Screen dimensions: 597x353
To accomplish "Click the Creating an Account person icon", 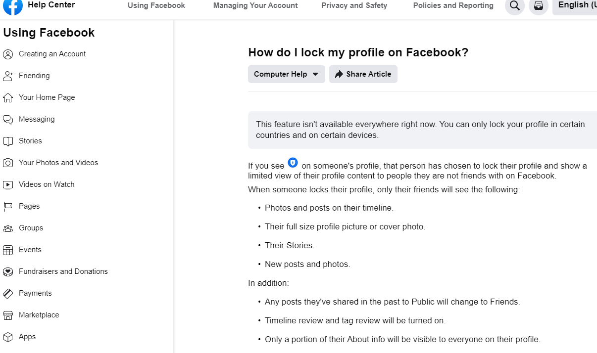I will point(8,54).
